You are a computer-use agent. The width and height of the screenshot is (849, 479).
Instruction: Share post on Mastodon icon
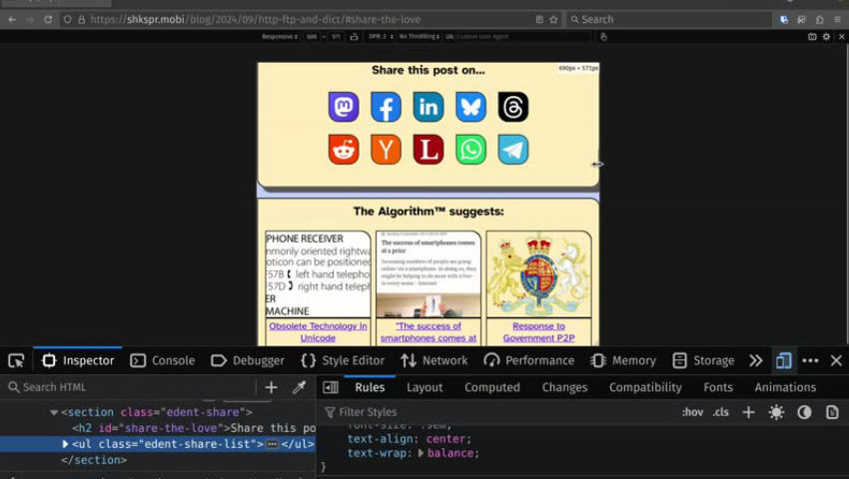344,107
